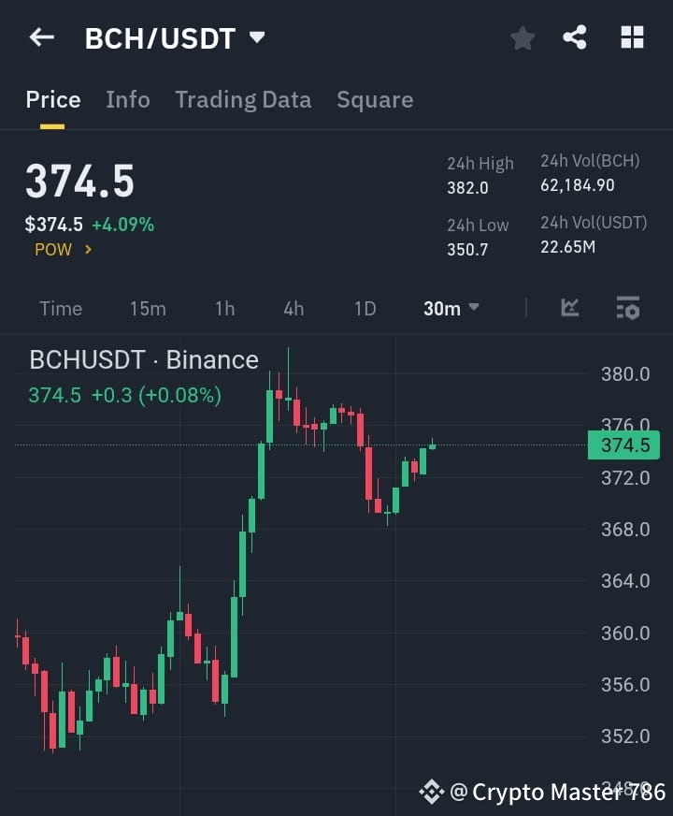Image resolution: width=673 pixels, height=816 pixels.
Task: Share the BCH/USDT chart
Action: click(x=577, y=37)
